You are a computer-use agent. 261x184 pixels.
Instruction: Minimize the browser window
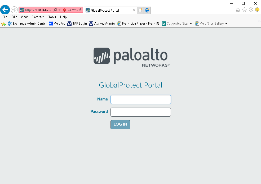pyautogui.click(x=231, y=3)
